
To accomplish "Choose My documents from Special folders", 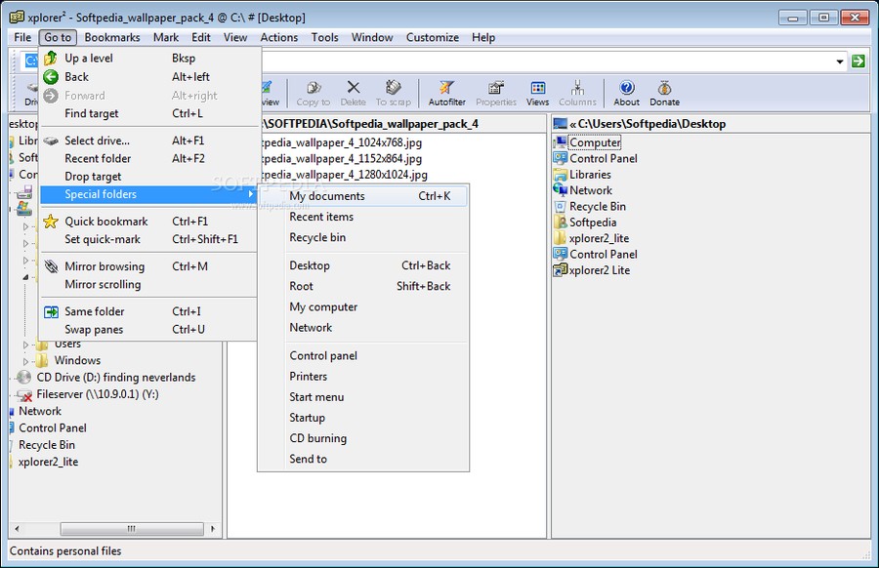I will (363, 196).
